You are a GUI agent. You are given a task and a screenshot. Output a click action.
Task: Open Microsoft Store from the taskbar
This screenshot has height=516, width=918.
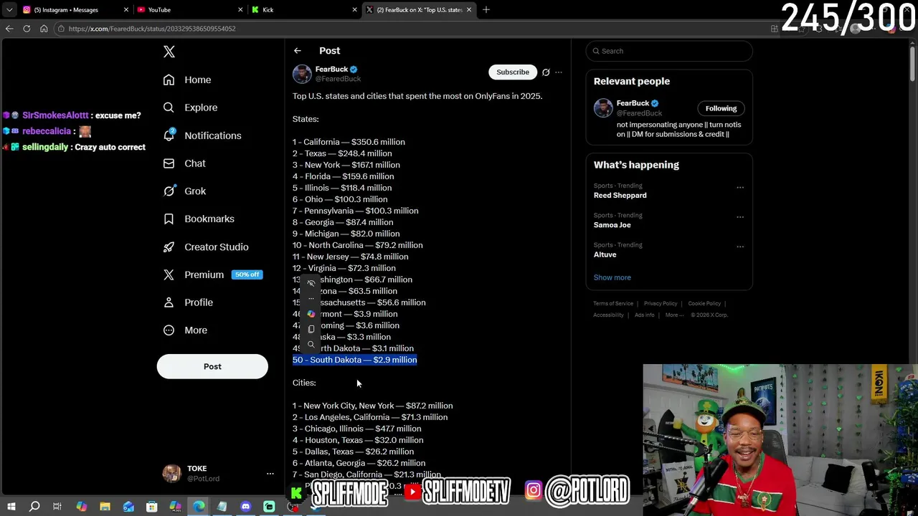point(152,507)
